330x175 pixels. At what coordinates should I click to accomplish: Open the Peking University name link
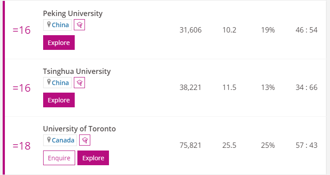coord(73,13)
